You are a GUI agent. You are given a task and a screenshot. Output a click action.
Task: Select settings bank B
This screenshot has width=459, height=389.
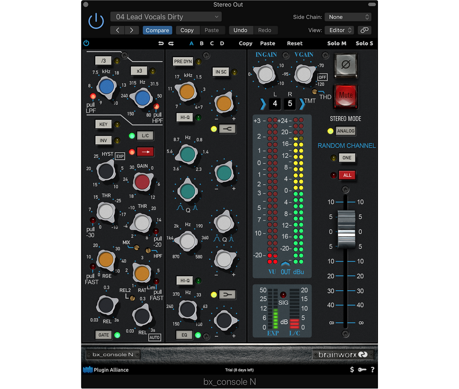pos(202,43)
